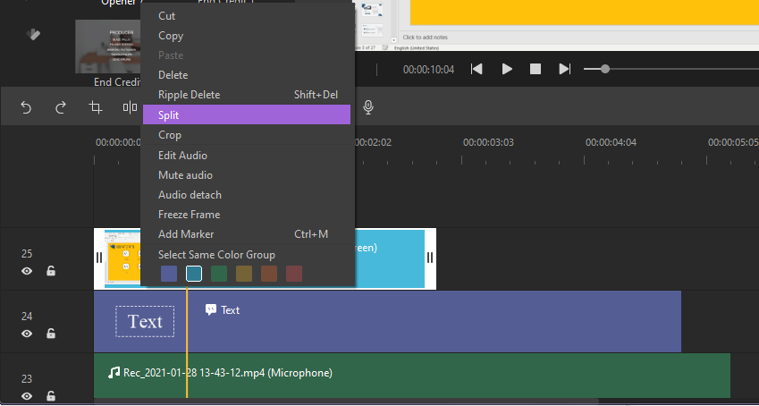759x406 pixels.
Task: Click the Split tool icon in toolbar
Action: 130,107
